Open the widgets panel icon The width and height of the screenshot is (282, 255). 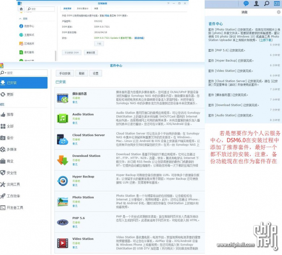[x=277, y=3]
